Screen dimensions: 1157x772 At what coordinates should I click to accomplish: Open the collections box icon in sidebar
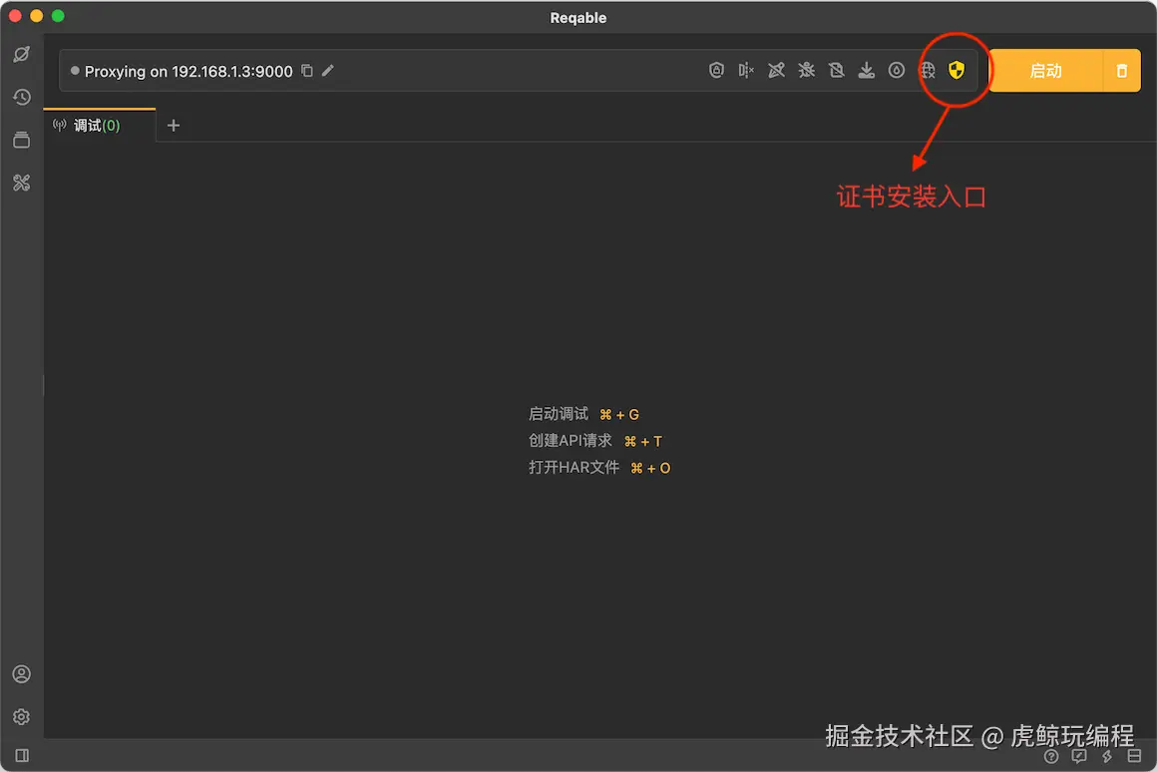22,140
